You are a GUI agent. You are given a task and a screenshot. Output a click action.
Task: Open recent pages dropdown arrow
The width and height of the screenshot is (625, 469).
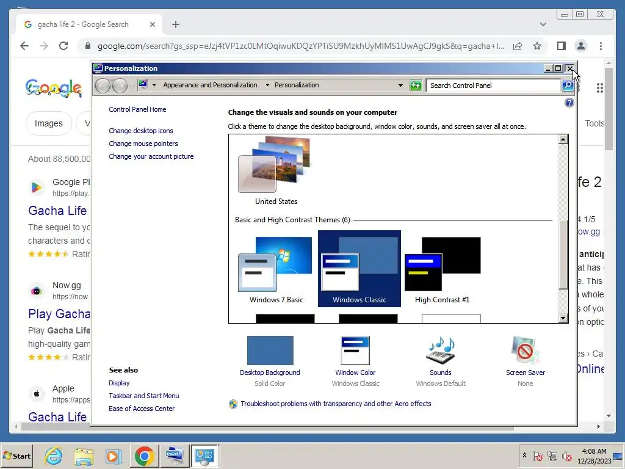point(132,85)
